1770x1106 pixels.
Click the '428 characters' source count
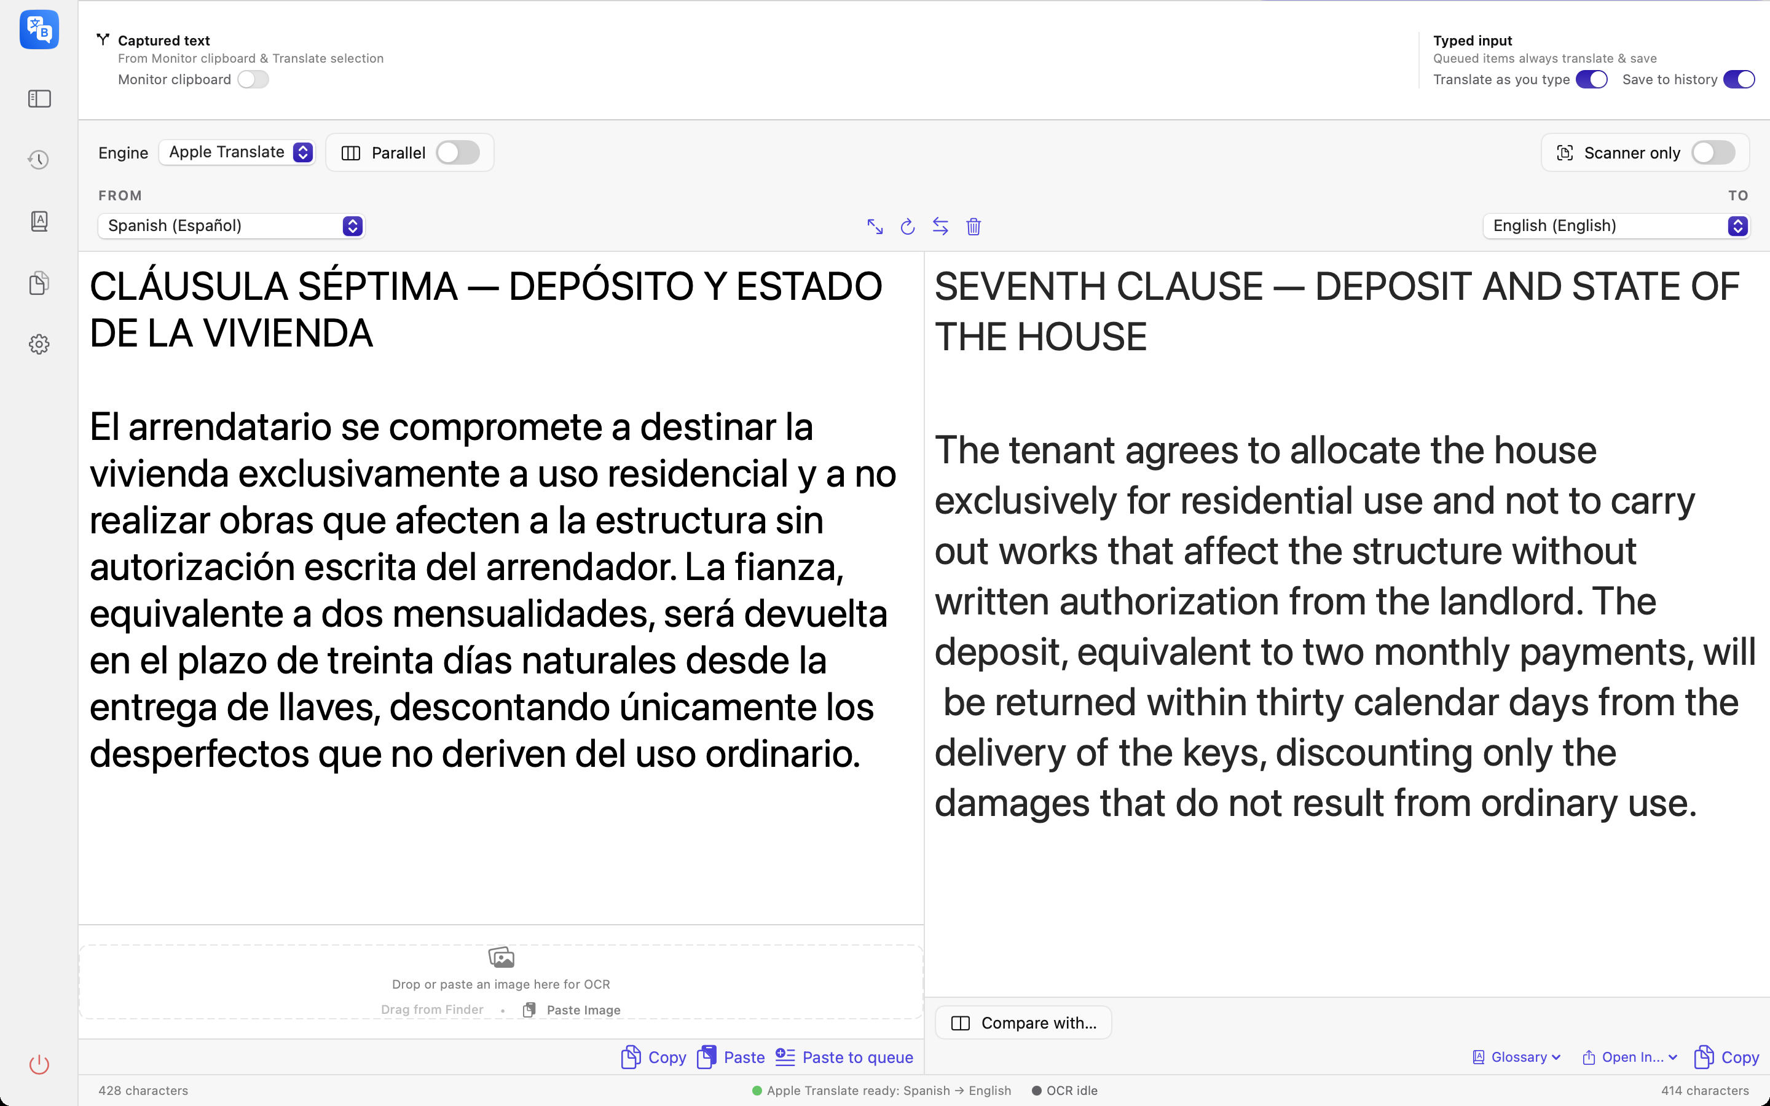pyautogui.click(x=143, y=1091)
